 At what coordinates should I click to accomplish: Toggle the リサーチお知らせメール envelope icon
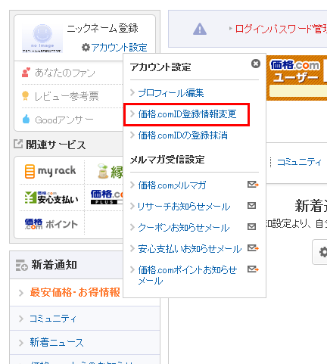coord(251,206)
